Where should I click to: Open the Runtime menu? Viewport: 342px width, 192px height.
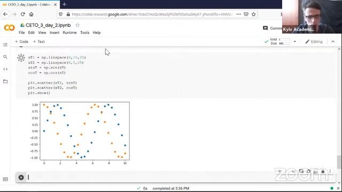pyautogui.click(x=69, y=33)
